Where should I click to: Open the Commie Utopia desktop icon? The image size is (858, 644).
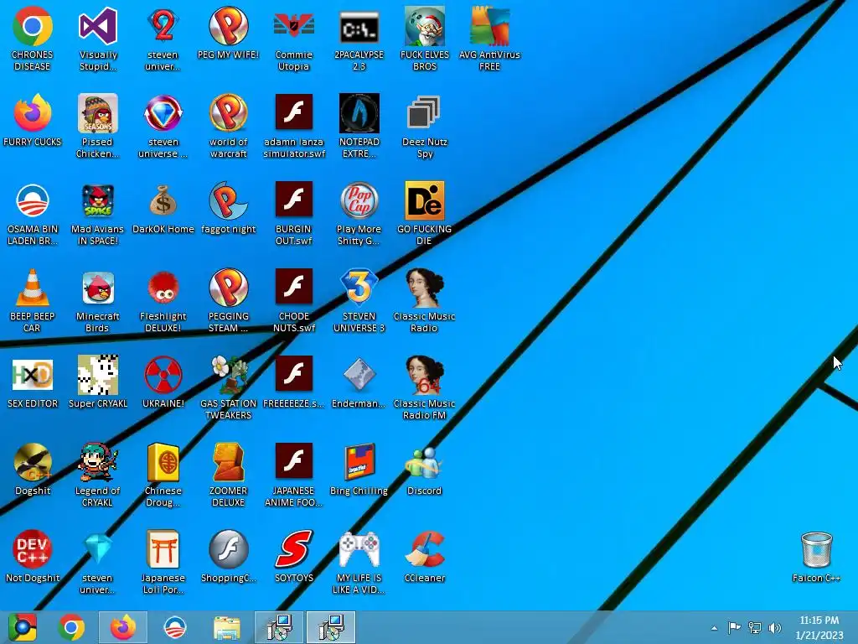click(x=294, y=26)
